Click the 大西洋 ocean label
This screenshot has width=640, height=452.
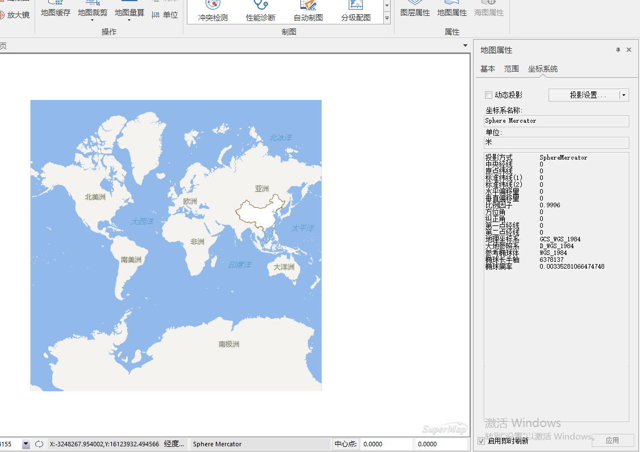(x=142, y=221)
